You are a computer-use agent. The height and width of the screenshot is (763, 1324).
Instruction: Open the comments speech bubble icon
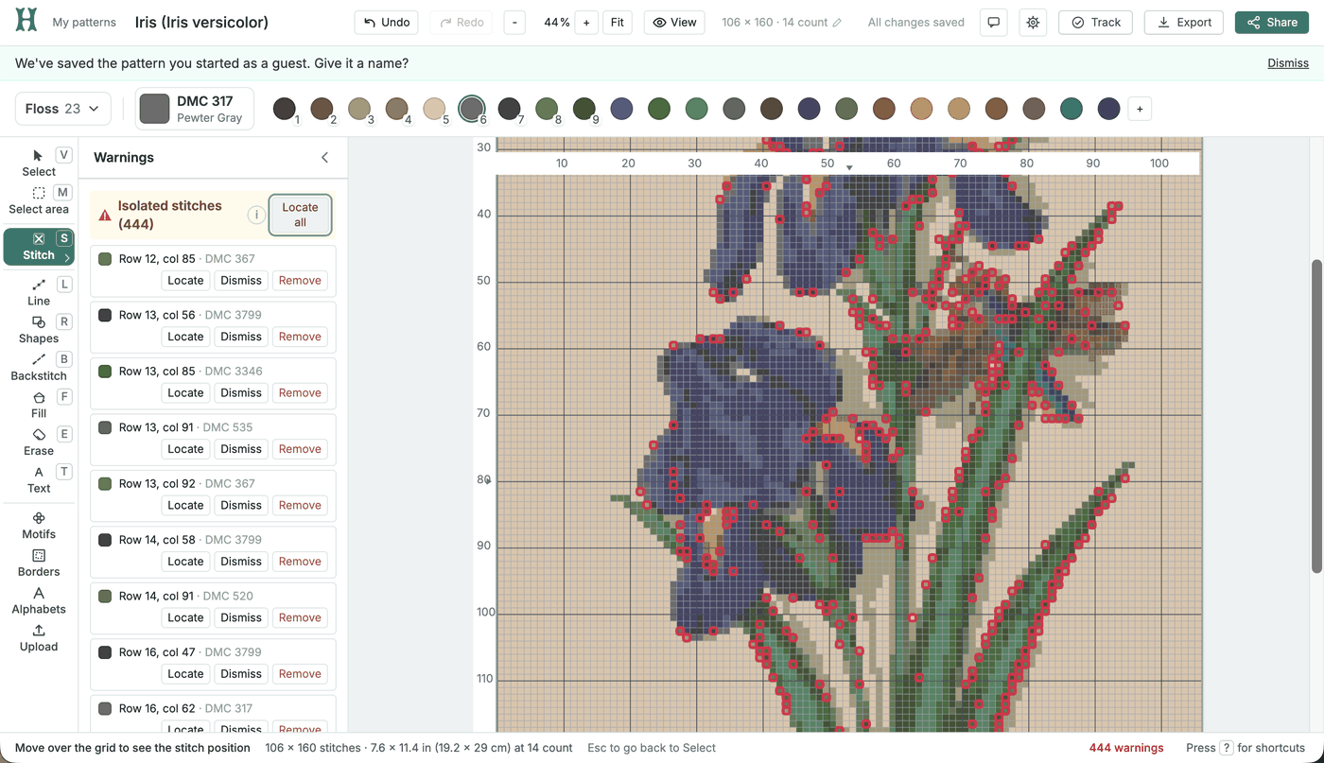[x=993, y=23]
